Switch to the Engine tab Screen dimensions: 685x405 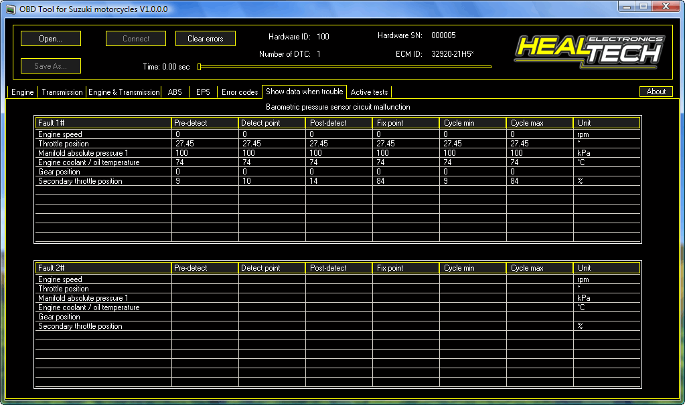point(22,92)
